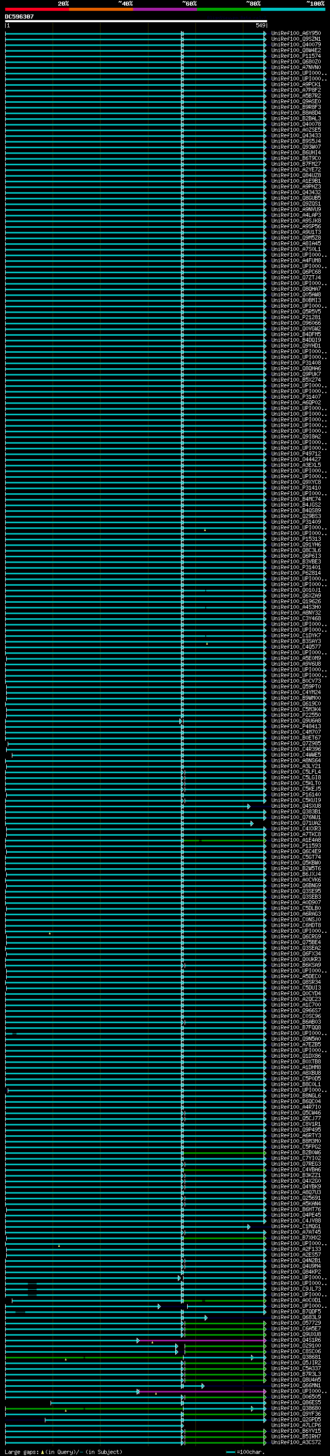Select the green ~80% identity legend bar
Image resolution: width=330 pixels, height=1456 pixels.
(x=229, y=10)
